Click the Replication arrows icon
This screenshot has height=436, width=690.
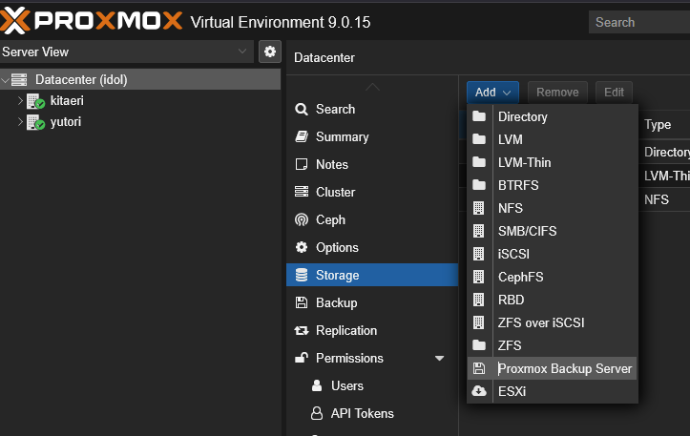(x=302, y=330)
